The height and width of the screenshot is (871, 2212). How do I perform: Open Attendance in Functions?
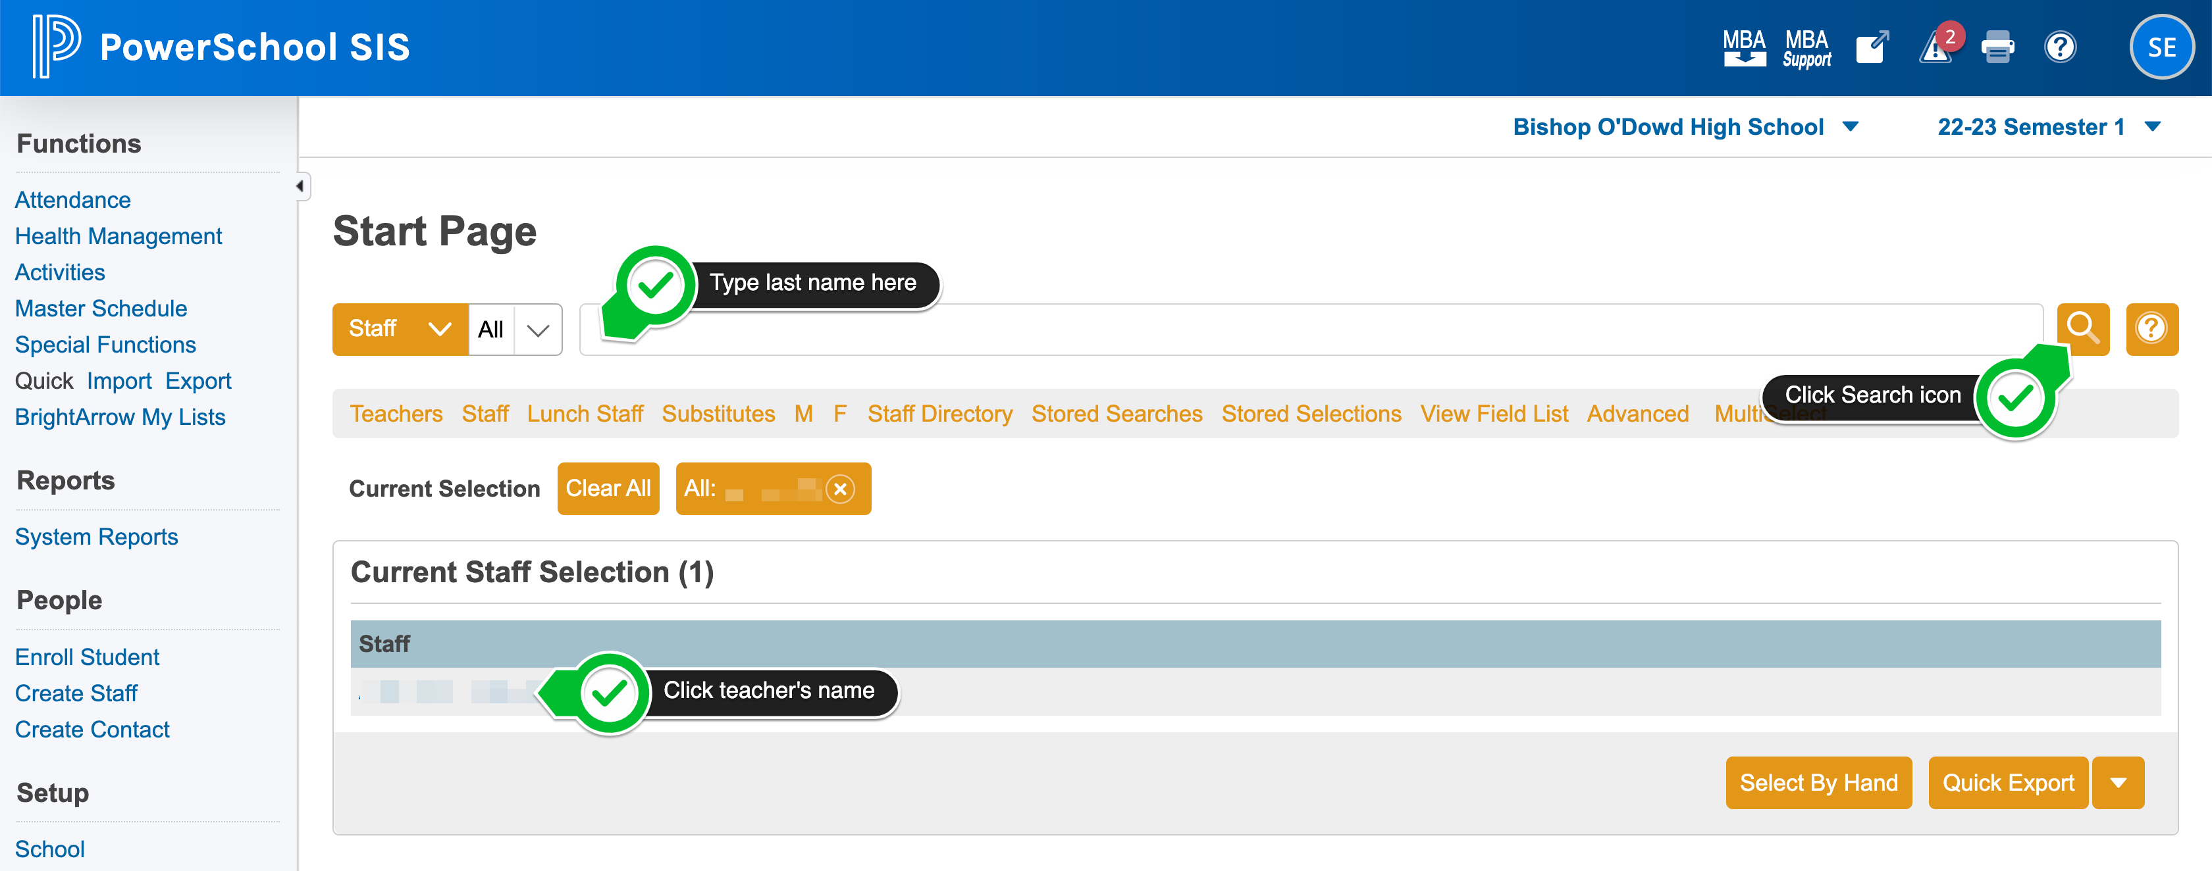tap(73, 200)
